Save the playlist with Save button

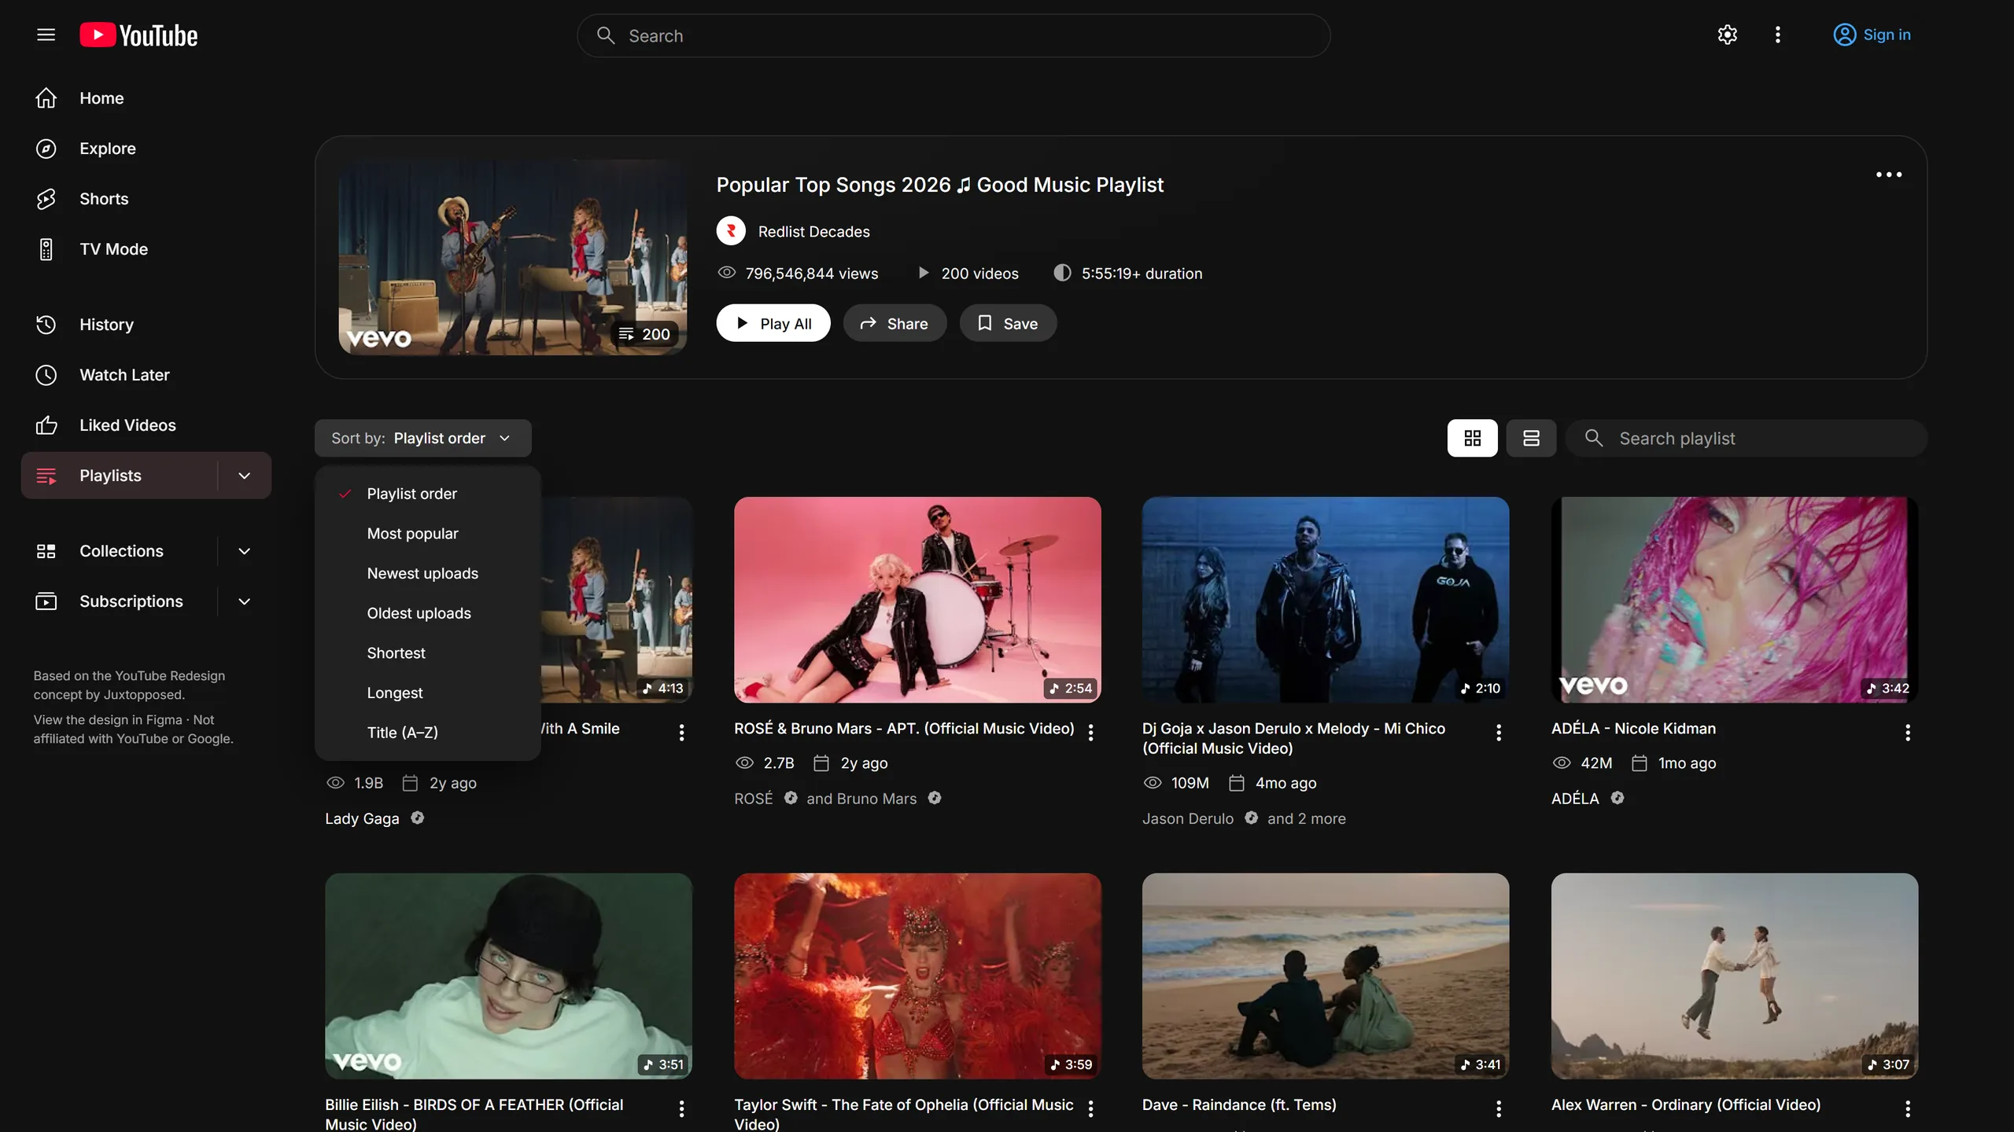(1008, 323)
